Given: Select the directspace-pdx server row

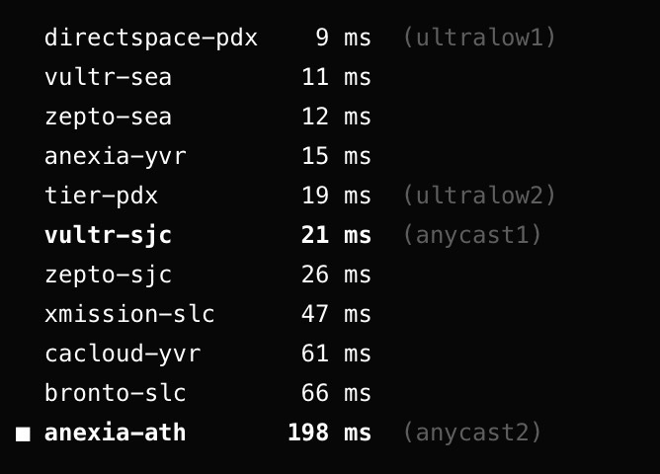Looking at the screenshot, I should tap(150, 38).
